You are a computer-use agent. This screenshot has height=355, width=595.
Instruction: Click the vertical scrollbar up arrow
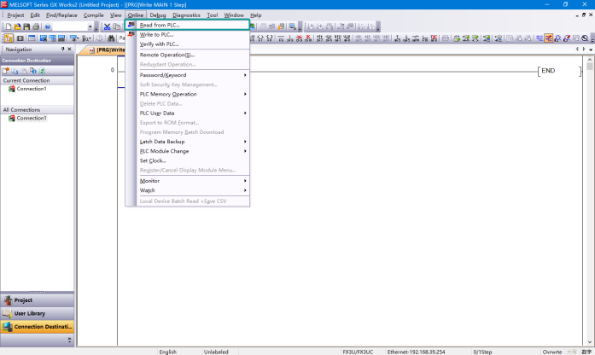coord(589,60)
